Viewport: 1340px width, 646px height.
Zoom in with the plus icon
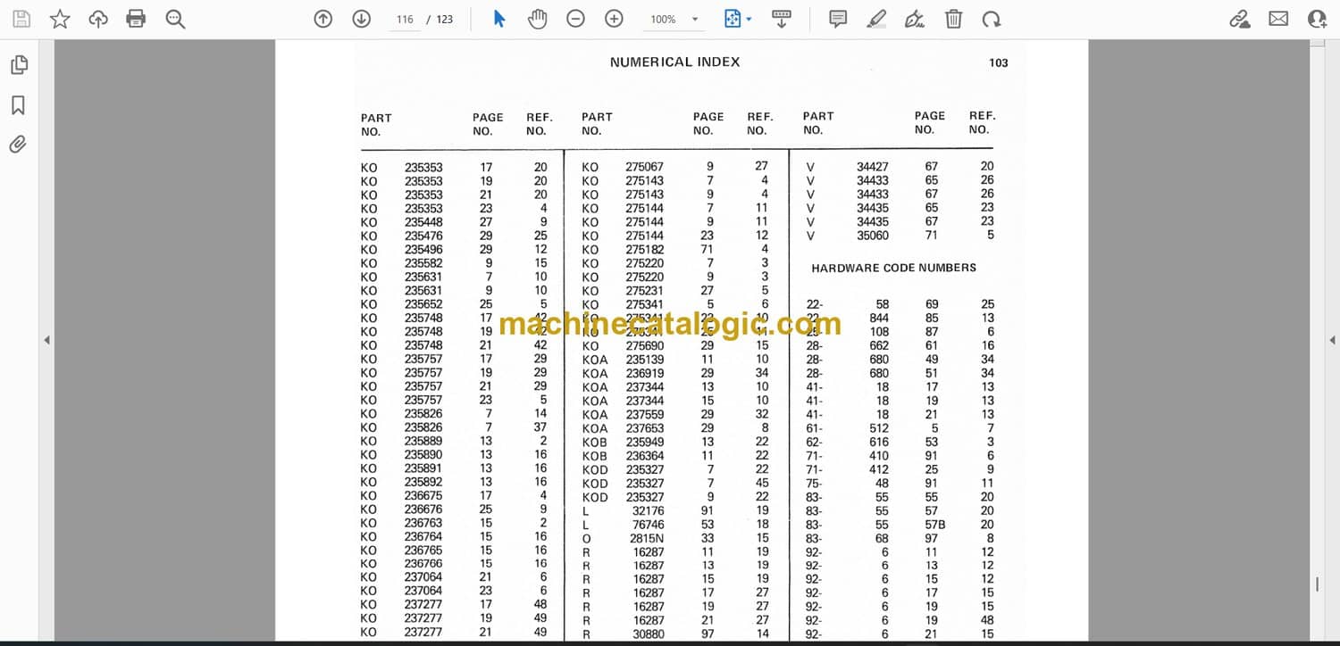pos(614,19)
